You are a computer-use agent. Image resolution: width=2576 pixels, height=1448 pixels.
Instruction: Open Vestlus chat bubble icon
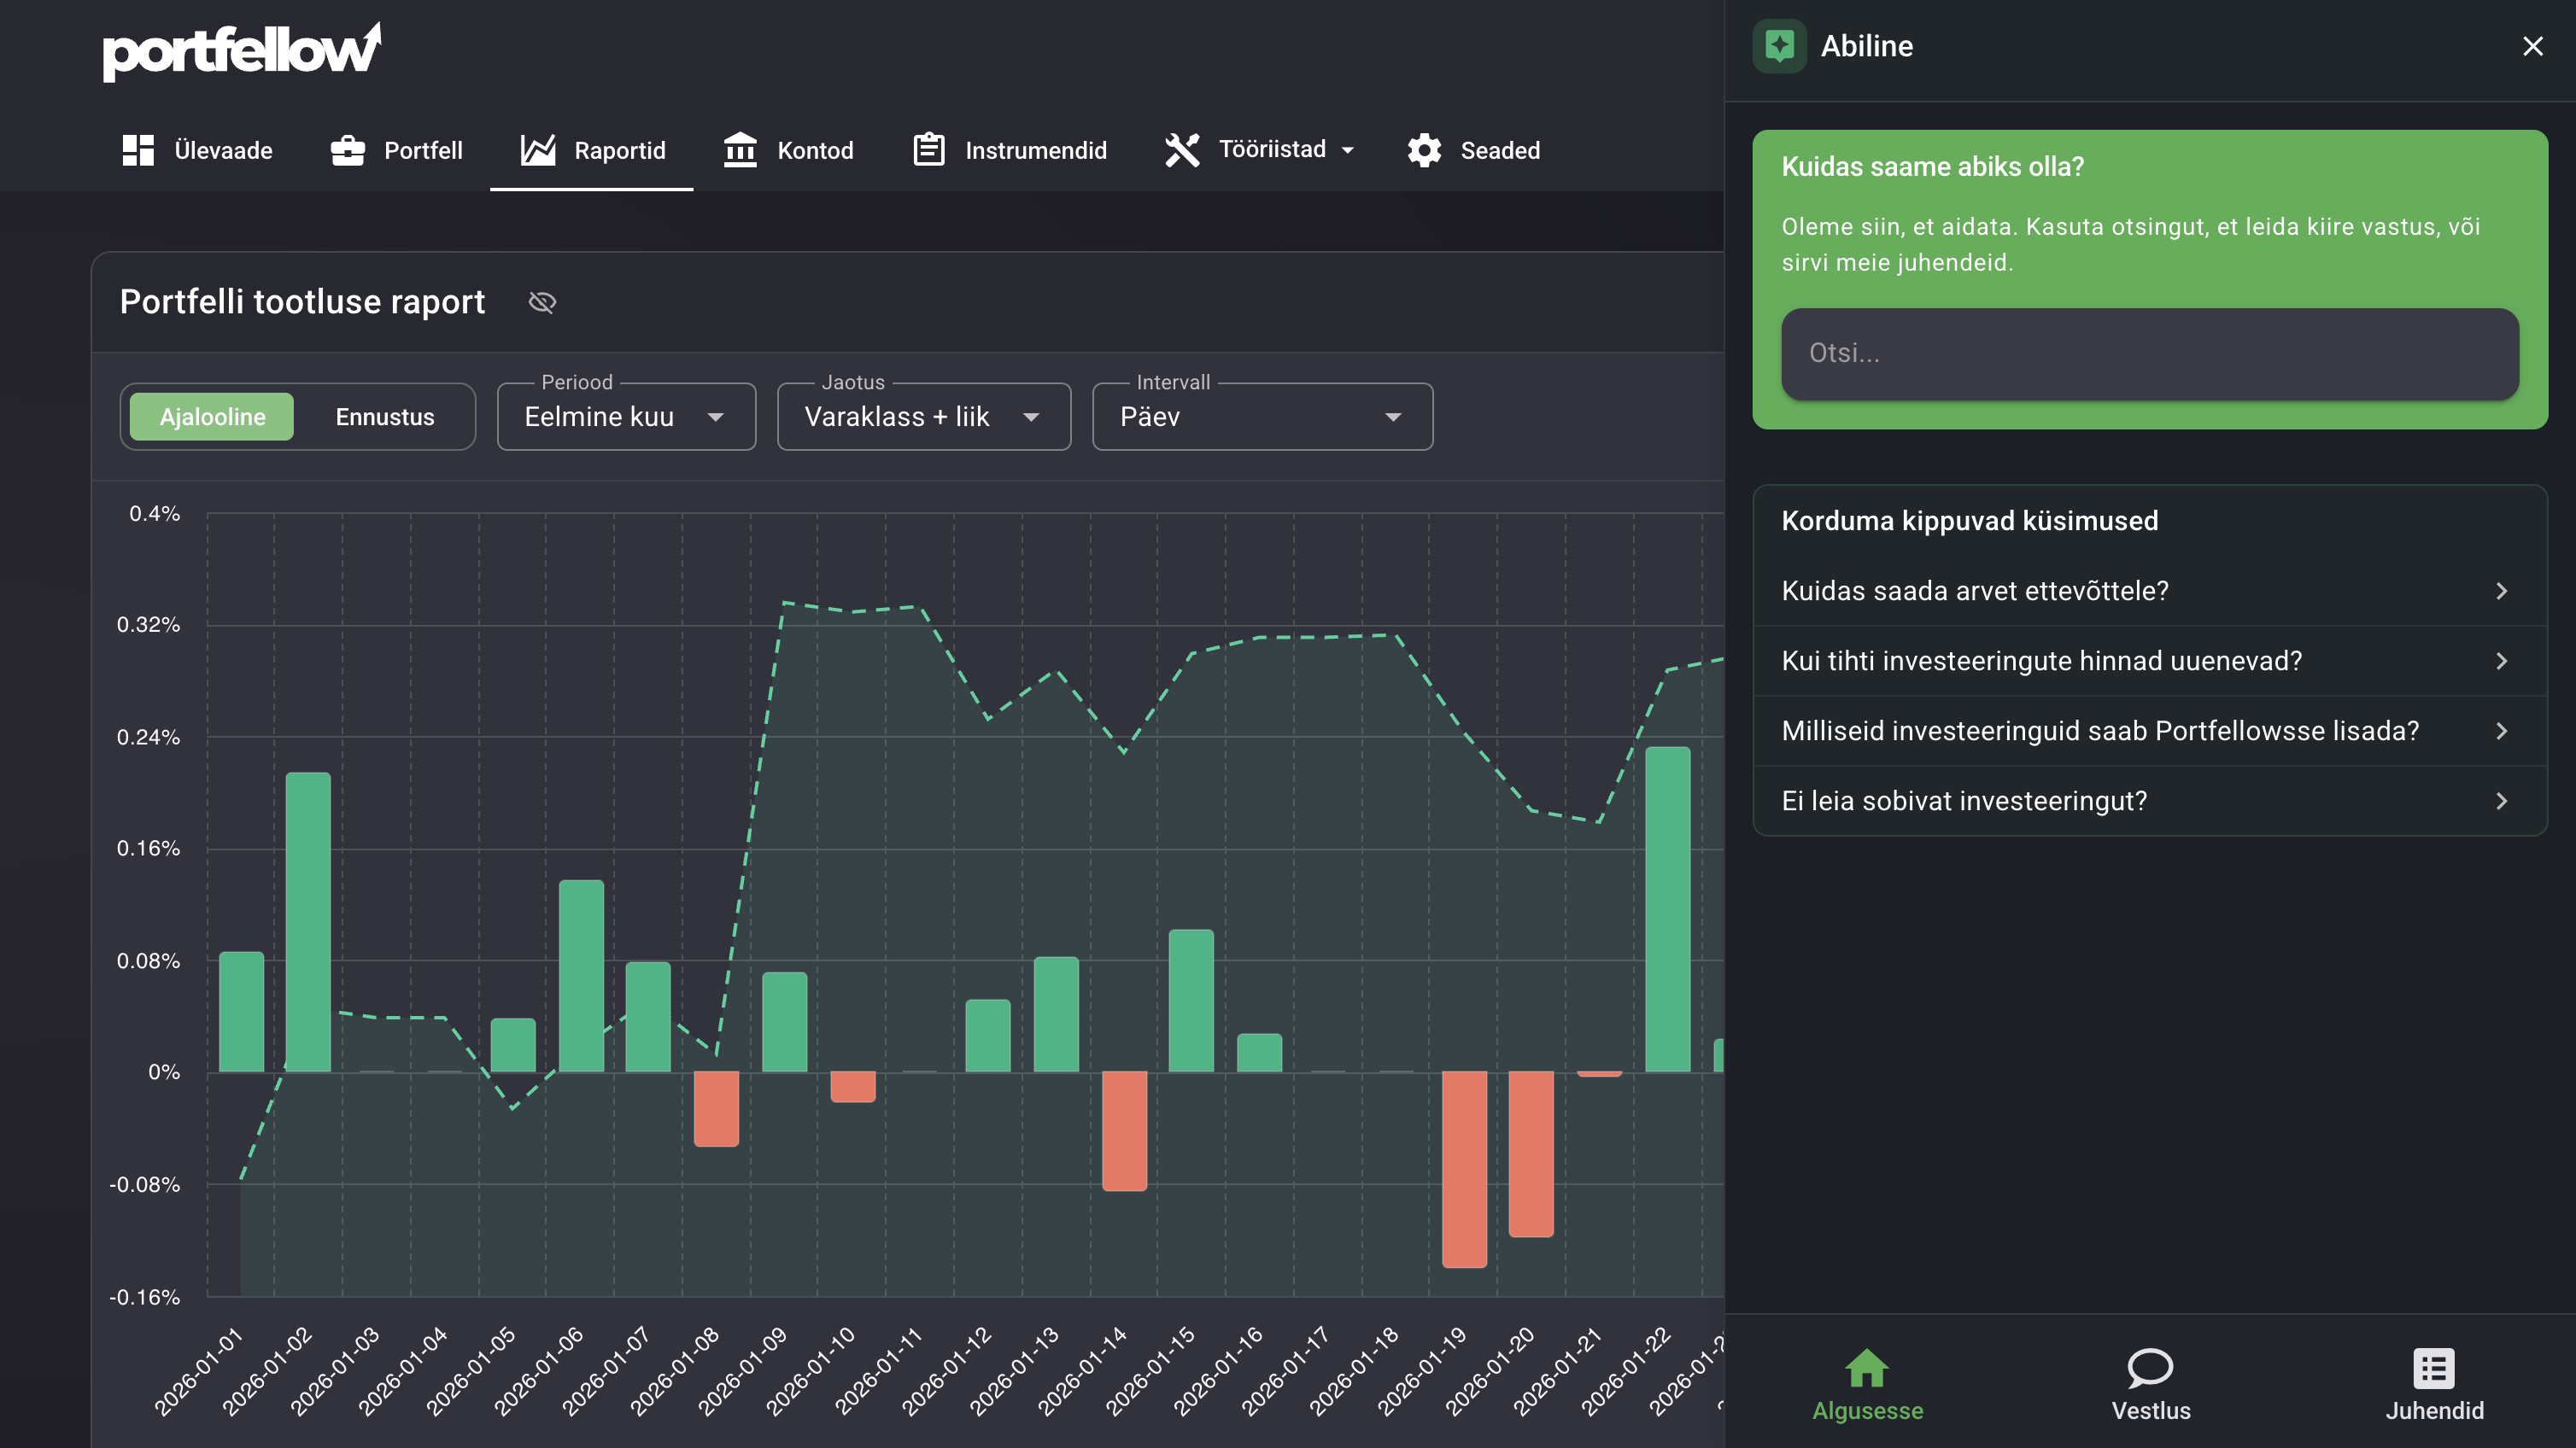pos(2150,1368)
